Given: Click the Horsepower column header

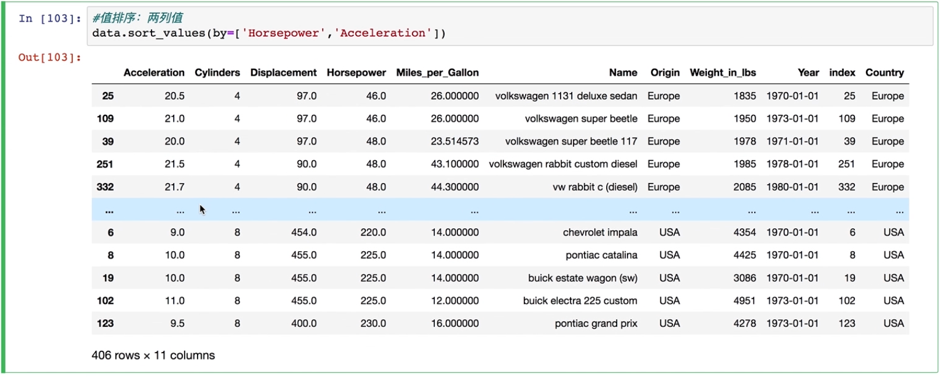Looking at the screenshot, I should click(x=356, y=73).
